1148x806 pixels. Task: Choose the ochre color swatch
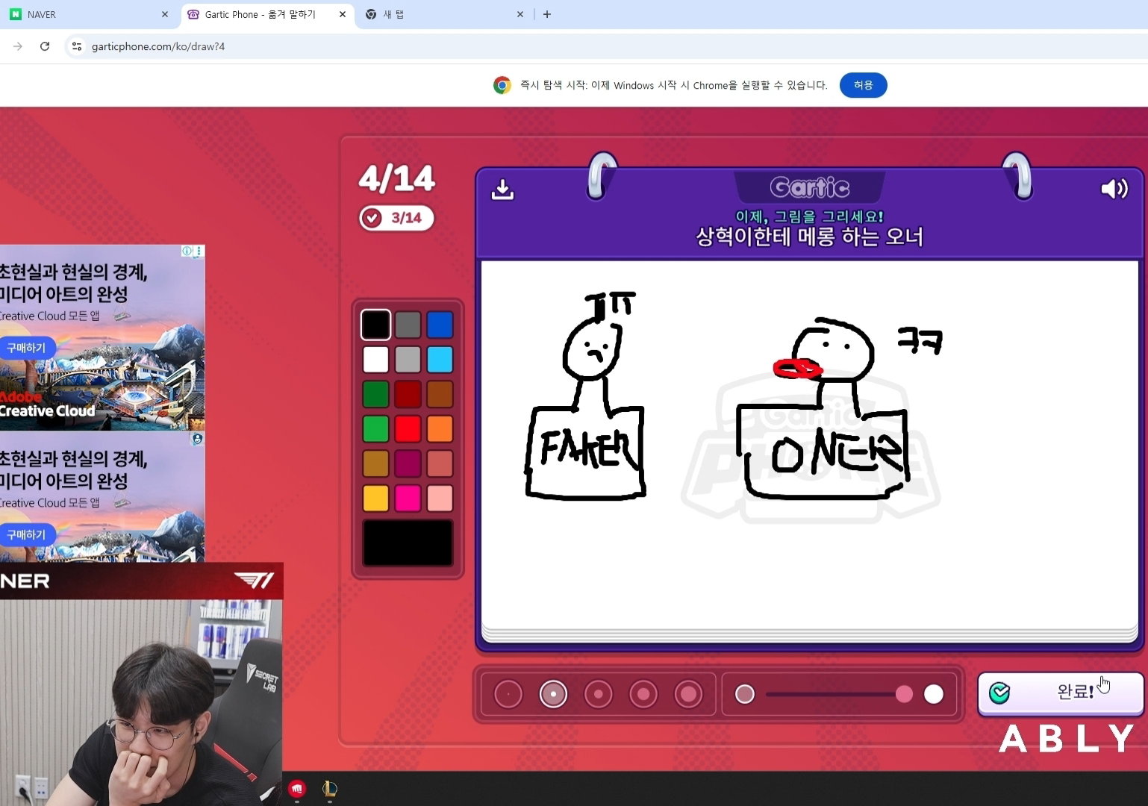[375, 463]
